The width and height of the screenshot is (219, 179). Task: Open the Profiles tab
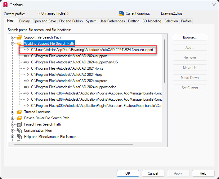point(186,21)
